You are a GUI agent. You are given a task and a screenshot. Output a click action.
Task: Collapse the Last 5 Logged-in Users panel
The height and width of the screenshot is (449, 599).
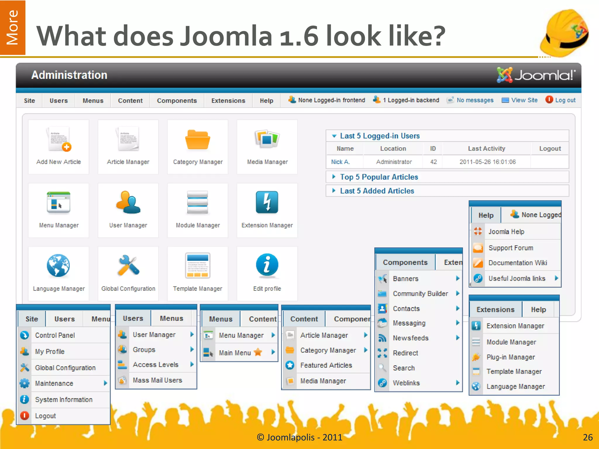334,136
